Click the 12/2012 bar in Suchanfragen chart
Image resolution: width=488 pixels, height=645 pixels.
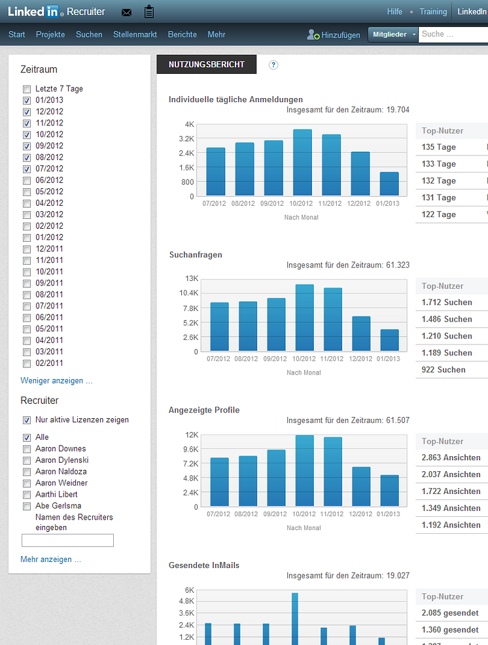coord(361,333)
